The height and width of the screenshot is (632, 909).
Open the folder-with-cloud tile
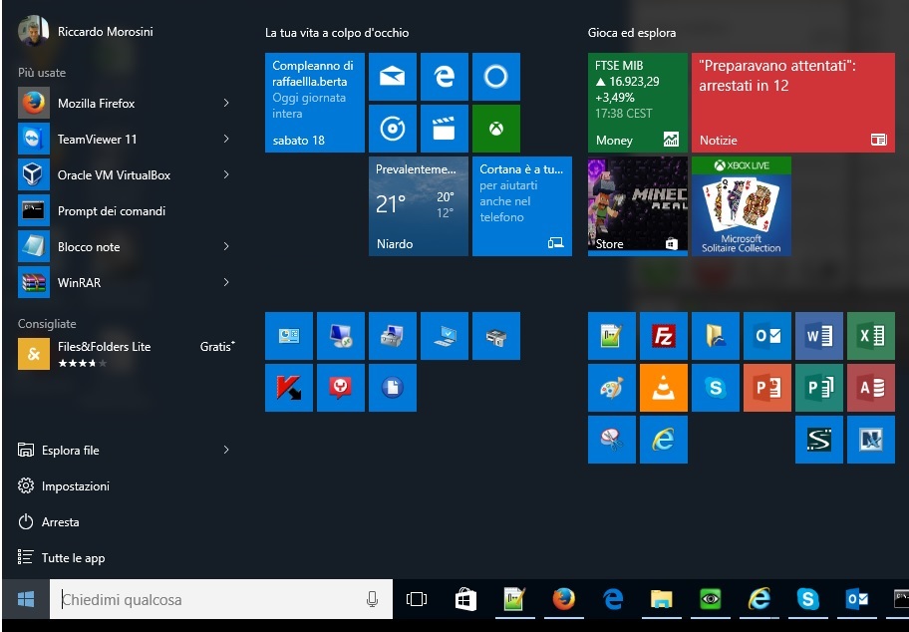(x=716, y=336)
